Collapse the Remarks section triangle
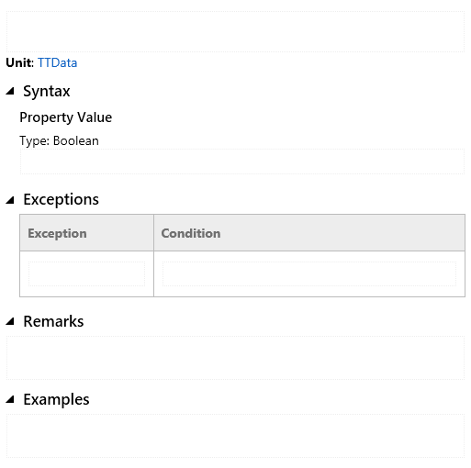471x468 pixels. [x=10, y=321]
